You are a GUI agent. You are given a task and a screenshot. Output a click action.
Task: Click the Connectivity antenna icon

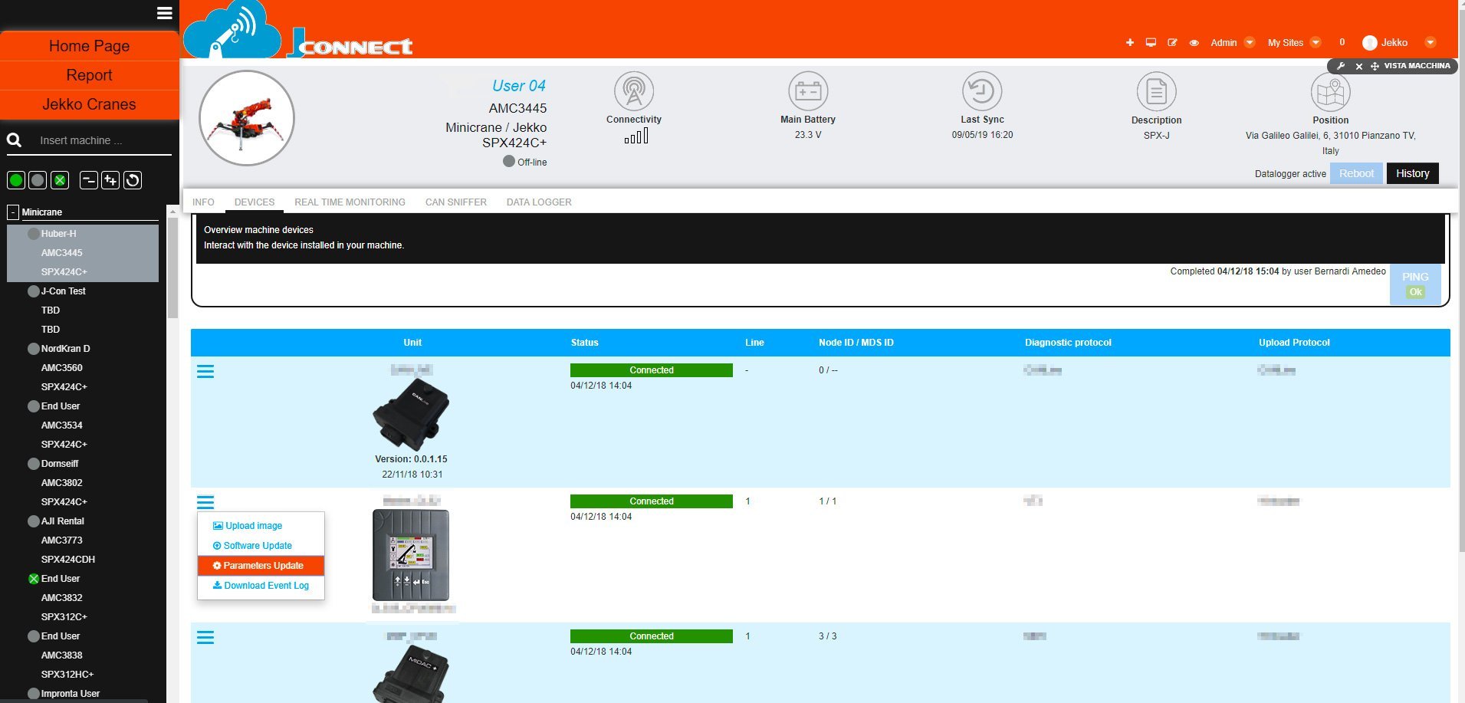pos(633,91)
